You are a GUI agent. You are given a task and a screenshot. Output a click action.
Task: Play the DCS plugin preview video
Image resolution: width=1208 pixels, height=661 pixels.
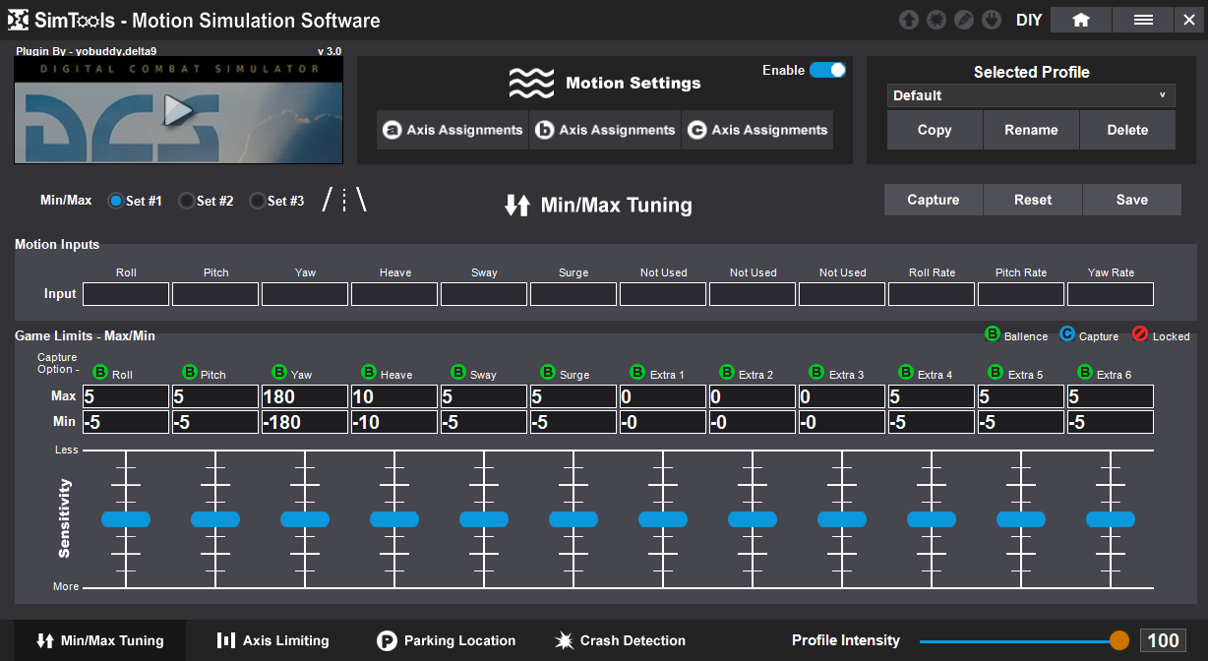tap(178, 110)
